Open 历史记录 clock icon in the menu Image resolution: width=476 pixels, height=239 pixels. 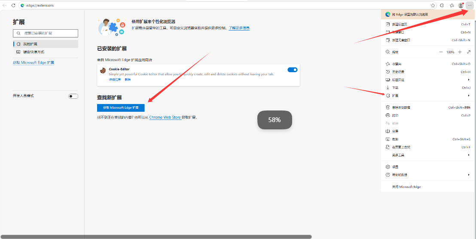click(388, 72)
